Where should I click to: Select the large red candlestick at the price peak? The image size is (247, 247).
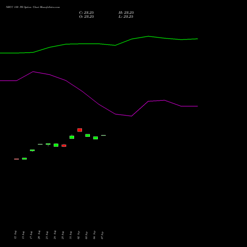pos(80,130)
